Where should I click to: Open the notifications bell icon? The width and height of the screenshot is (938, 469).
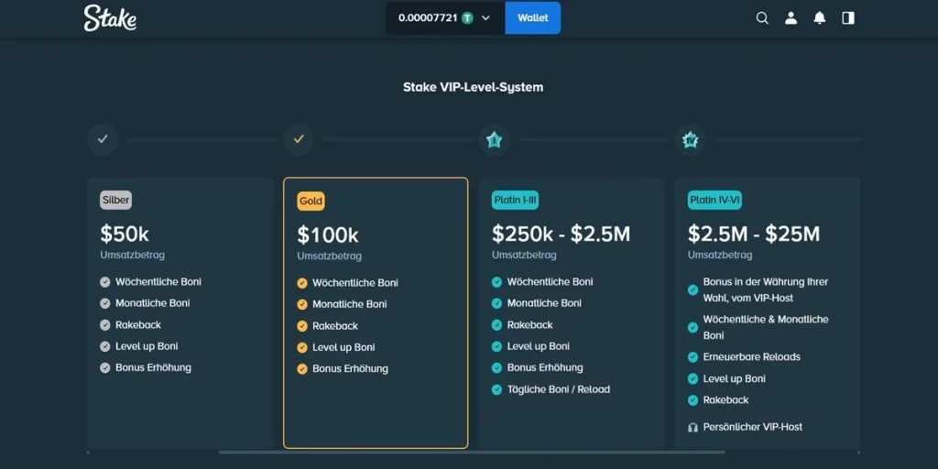coord(820,18)
